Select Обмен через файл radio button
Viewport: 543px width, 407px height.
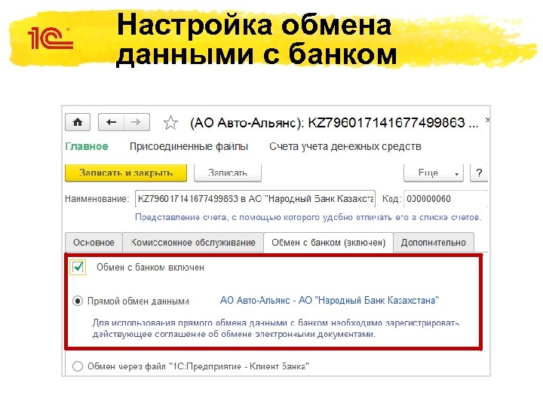tap(78, 366)
